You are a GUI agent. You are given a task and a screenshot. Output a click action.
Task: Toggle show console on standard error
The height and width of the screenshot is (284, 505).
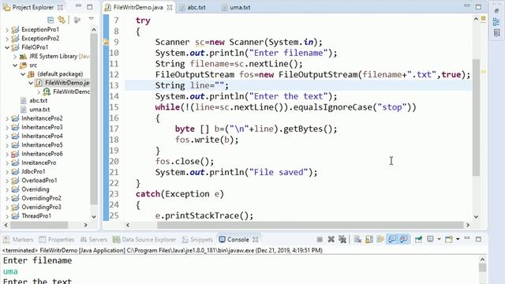(x=403, y=239)
